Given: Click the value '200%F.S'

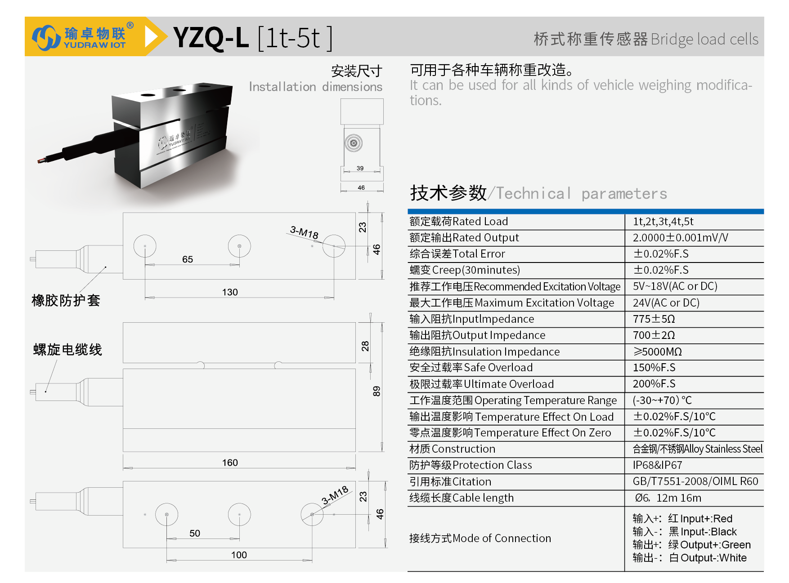Looking at the screenshot, I should click(x=654, y=383).
